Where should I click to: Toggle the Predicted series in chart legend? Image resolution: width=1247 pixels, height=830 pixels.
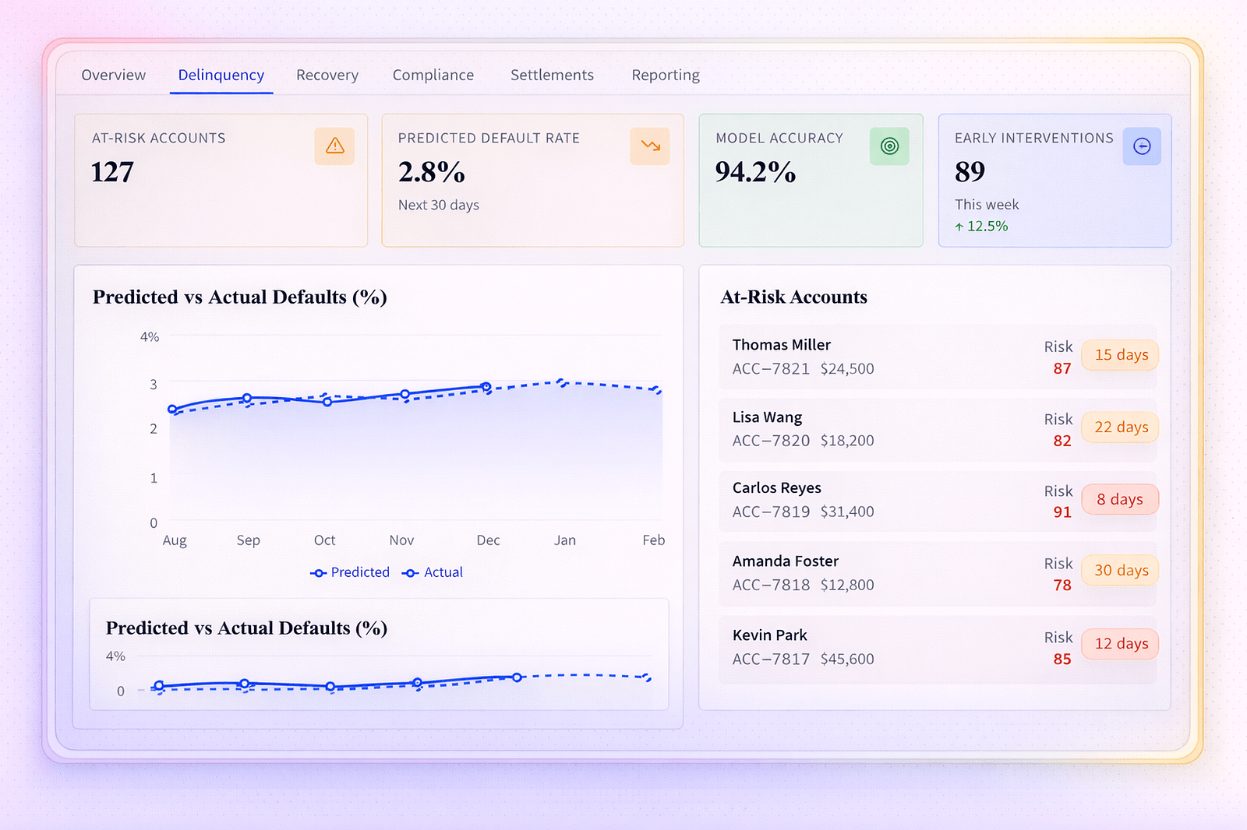pyautogui.click(x=350, y=572)
